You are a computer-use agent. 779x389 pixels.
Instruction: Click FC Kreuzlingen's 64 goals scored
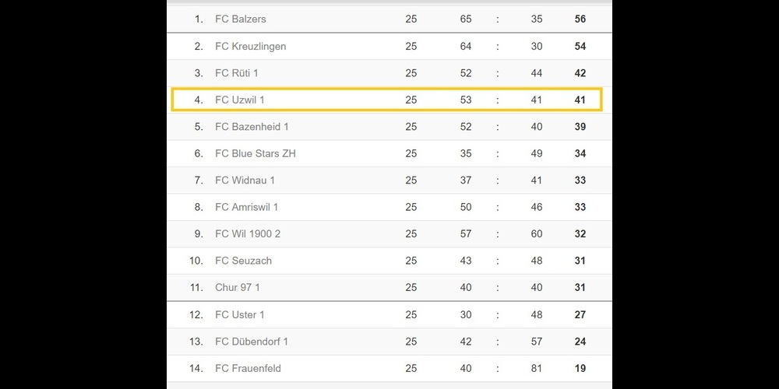466,46
